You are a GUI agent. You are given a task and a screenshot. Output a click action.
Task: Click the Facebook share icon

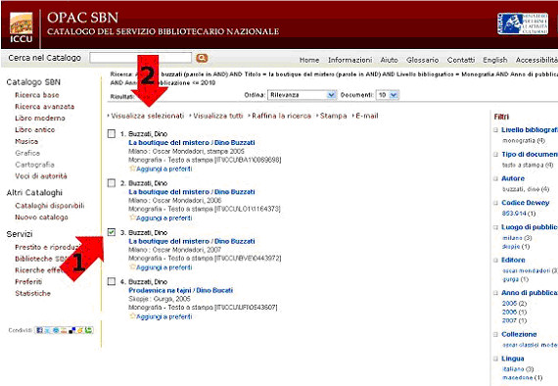[40, 330]
